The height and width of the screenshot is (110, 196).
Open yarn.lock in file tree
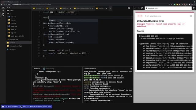tap(11, 49)
